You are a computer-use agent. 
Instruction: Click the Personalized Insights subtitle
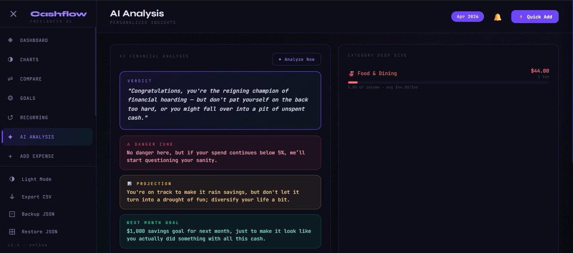[143, 22]
